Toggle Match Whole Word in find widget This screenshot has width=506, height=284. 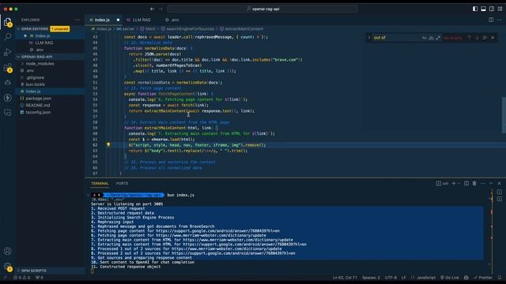tap(431, 38)
